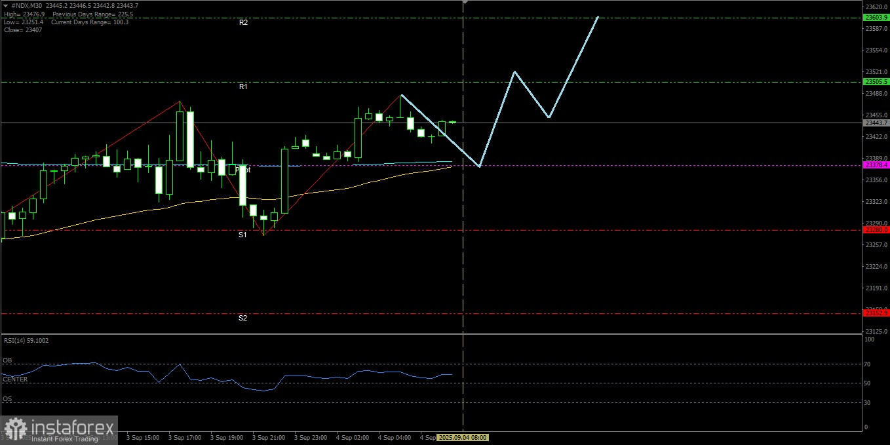
Task: Click the 23356.0 price axis value
Action: coord(876,180)
